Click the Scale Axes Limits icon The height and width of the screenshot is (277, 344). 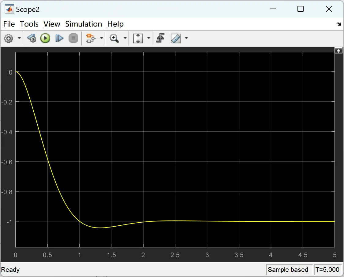(138, 38)
